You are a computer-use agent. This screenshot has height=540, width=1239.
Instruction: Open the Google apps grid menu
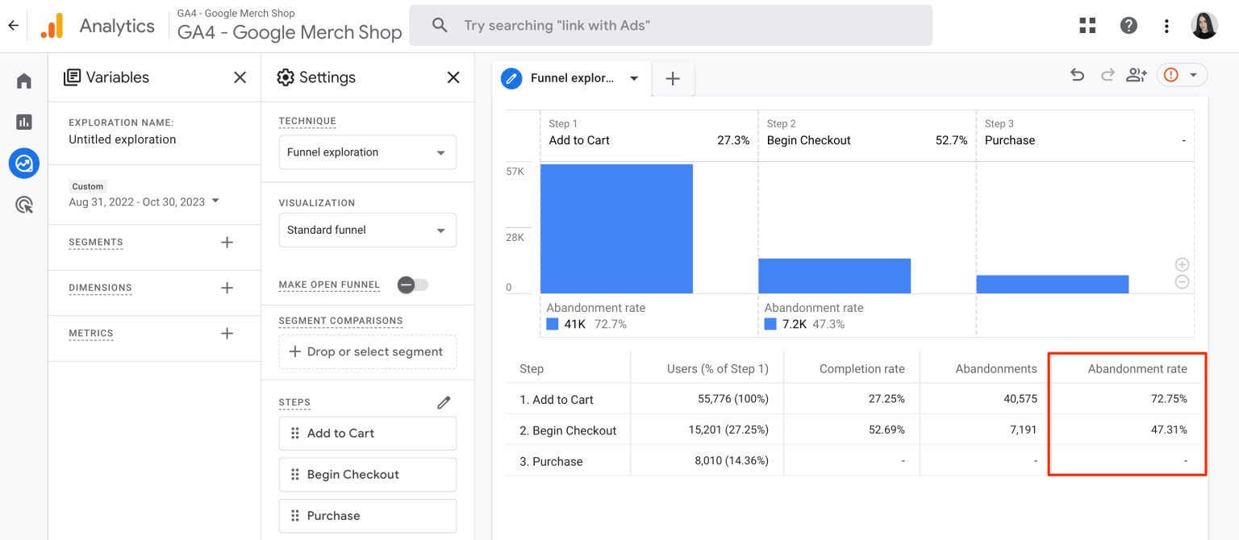tap(1087, 25)
